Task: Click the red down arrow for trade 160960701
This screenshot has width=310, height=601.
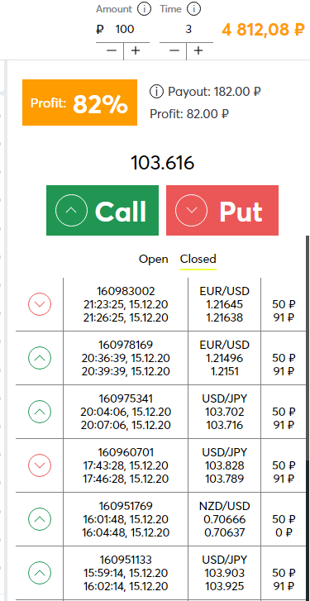Action: pos(40,465)
